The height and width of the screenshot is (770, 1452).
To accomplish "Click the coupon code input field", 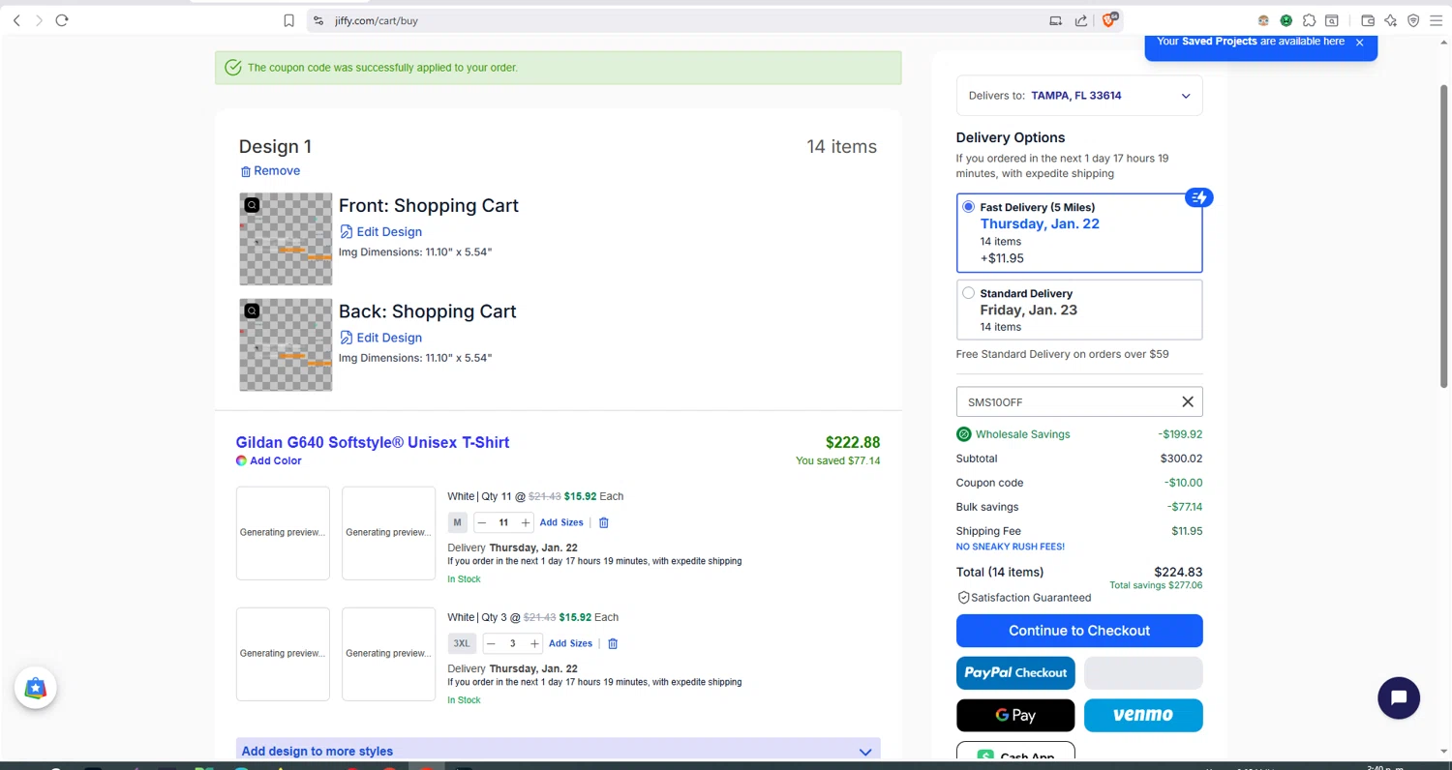I will [1065, 402].
